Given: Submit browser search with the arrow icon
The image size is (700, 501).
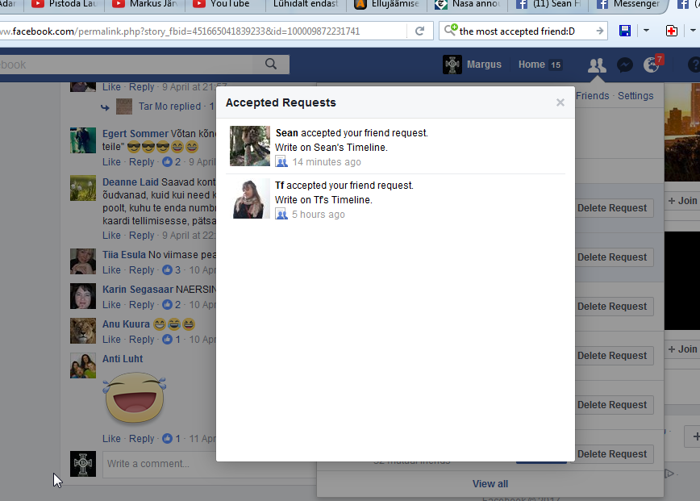Looking at the screenshot, I should (x=599, y=31).
